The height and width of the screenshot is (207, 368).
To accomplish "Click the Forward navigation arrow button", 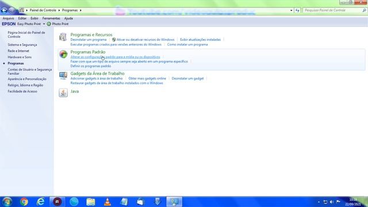I will coord(11,10).
